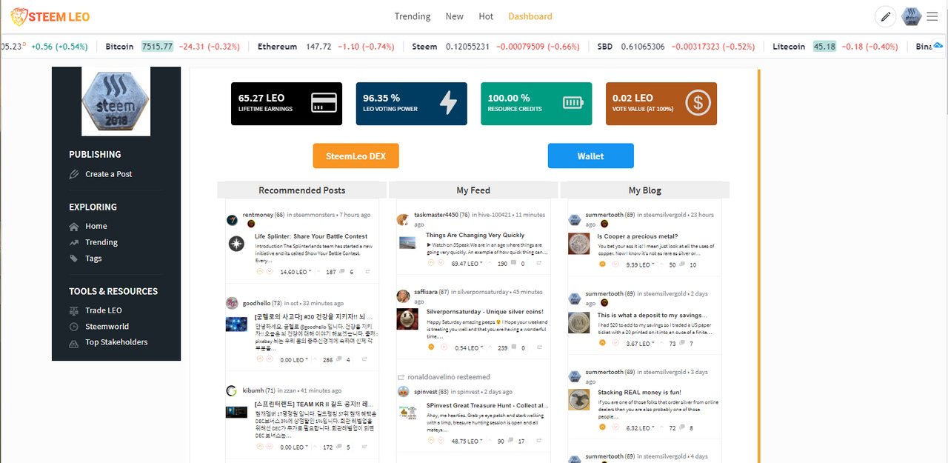Viewport: 948px width, 463px height.
Task: Expand kibumh post 0.00 LEO payout dropdown
Action: [x=307, y=447]
